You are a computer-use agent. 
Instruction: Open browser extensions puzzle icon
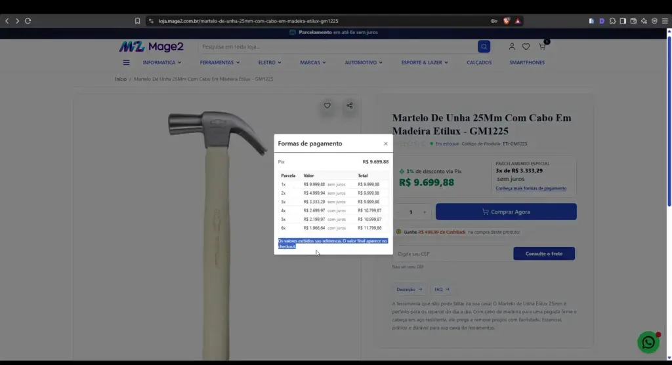pos(612,20)
